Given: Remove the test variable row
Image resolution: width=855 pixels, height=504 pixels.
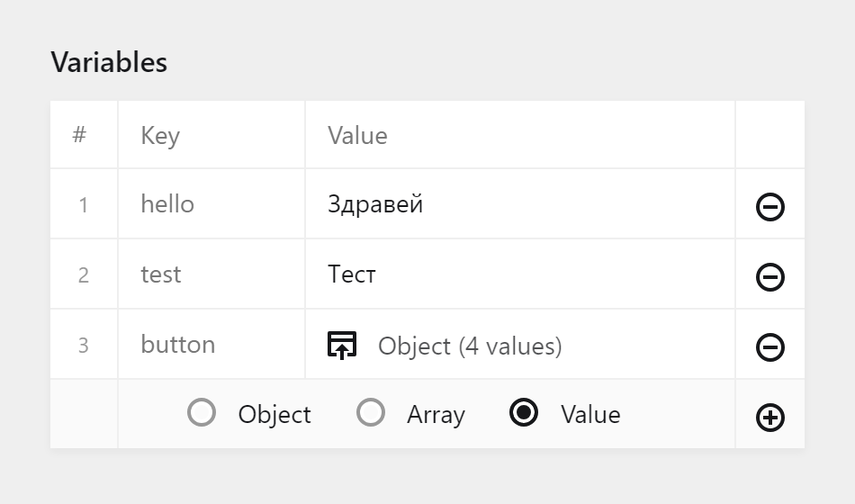Looking at the screenshot, I should 769,277.
